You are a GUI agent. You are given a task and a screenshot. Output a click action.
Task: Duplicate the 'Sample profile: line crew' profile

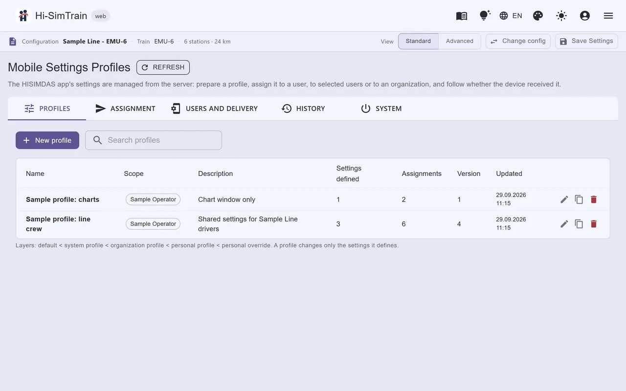(579, 224)
